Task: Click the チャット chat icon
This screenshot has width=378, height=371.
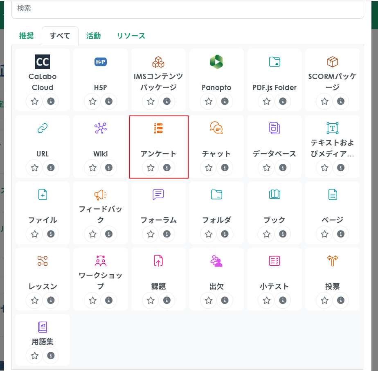Action: click(216, 128)
